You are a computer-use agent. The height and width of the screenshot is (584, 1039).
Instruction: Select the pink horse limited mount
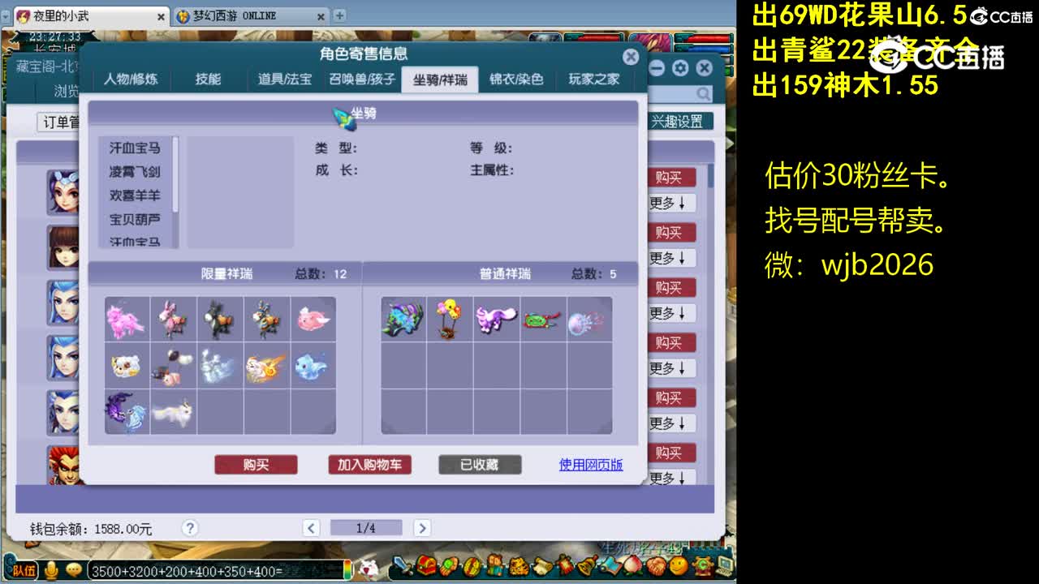point(127,319)
